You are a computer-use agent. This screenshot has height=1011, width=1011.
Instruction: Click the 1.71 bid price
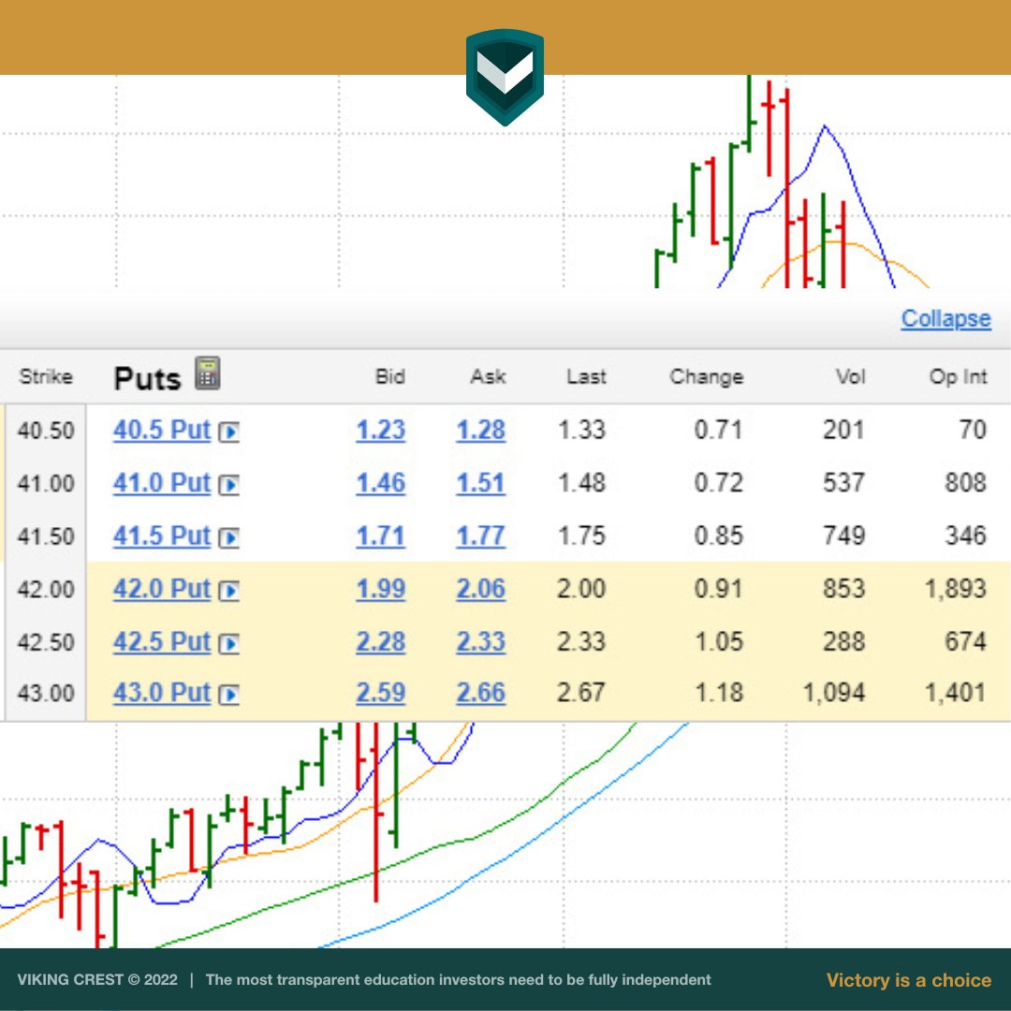click(380, 535)
